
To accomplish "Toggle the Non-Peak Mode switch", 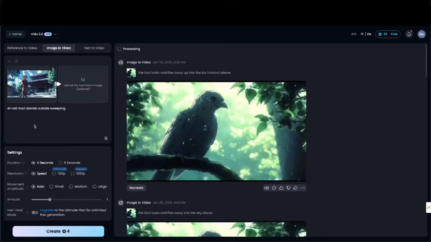I will coord(34,212).
